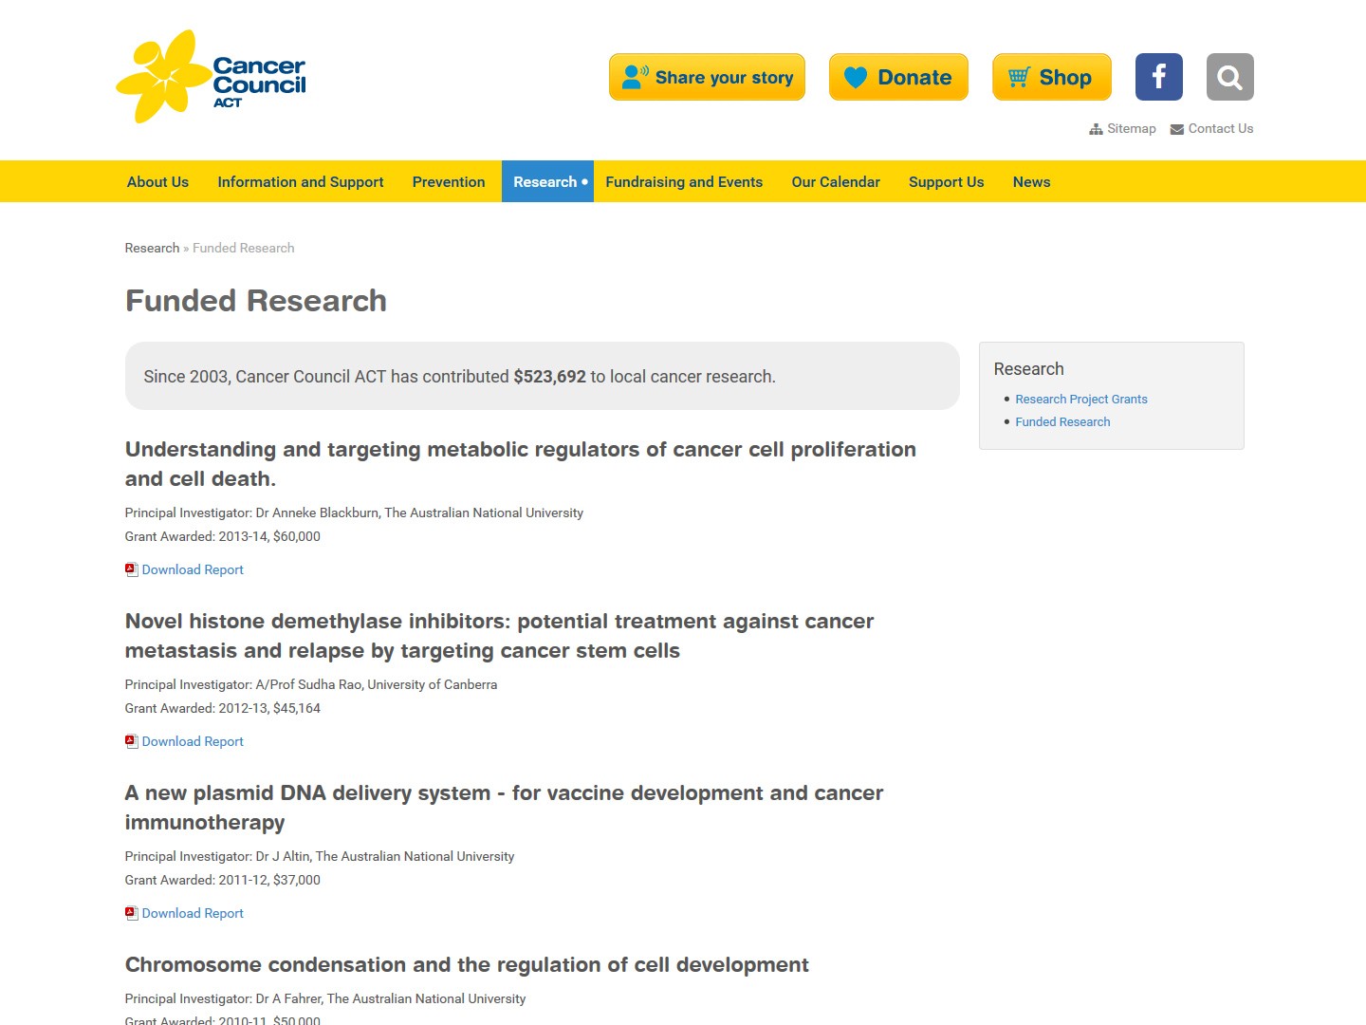Click heading A new plasmid DNA delivery system
1366x1025 pixels.
pos(504,808)
